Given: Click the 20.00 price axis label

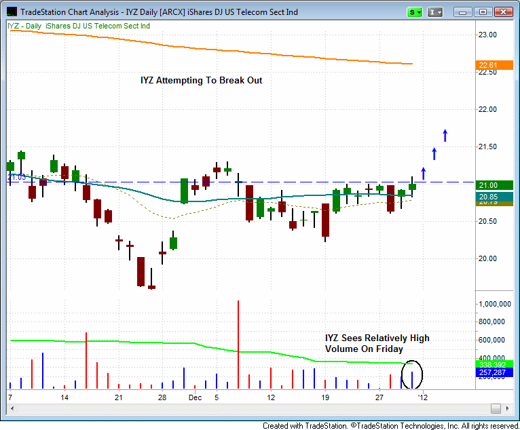Looking at the screenshot, I should coord(487,258).
